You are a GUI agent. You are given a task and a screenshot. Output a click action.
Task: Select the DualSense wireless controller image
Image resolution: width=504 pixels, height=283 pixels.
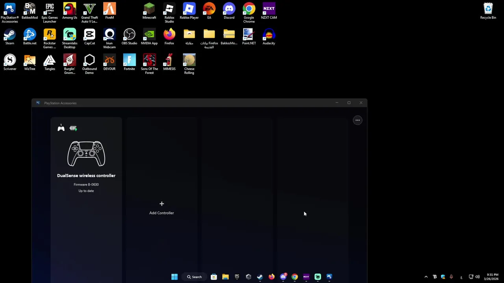tap(86, 154)
